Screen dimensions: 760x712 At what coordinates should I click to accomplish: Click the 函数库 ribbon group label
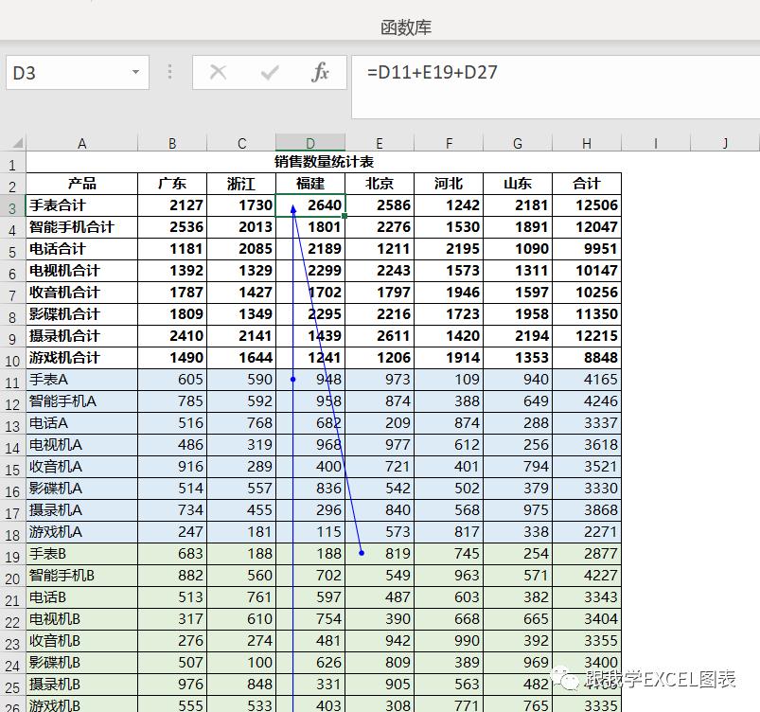(x=406, y=27)
